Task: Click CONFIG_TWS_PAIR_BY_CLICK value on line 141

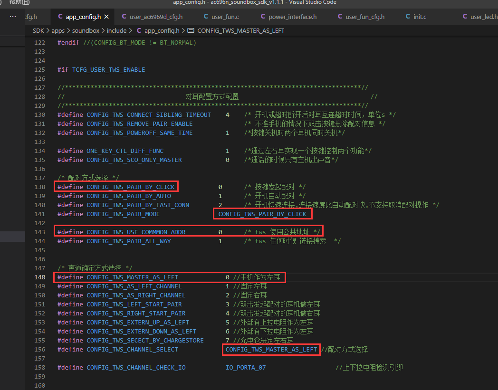Action: point(262,214)
